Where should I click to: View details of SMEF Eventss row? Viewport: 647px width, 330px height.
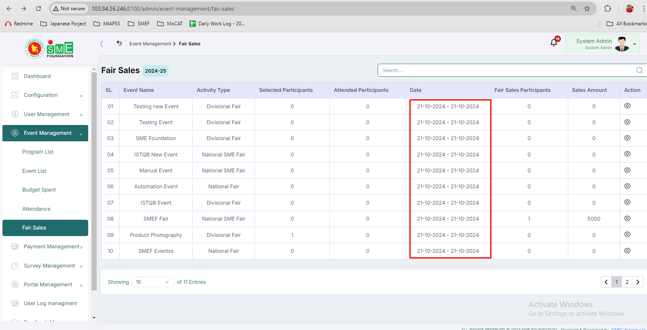(627, 251)
